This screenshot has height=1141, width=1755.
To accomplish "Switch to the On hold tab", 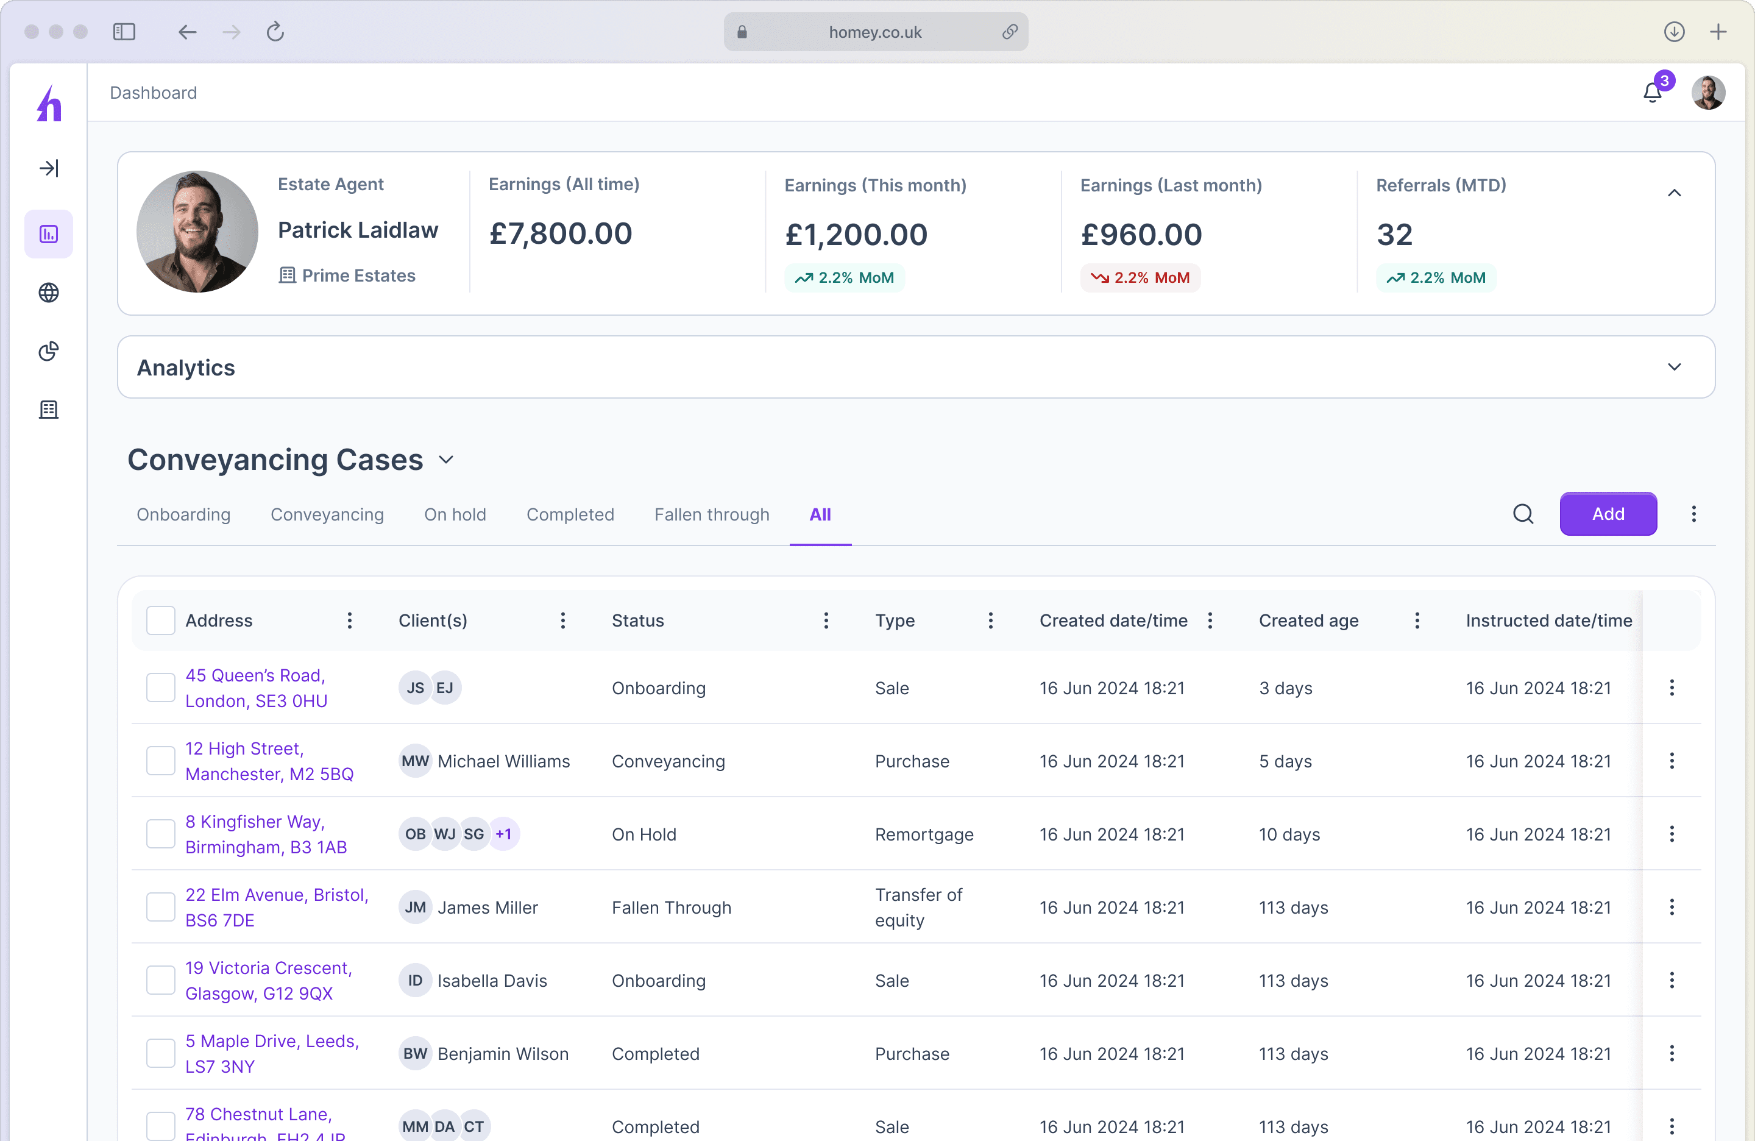I will [x=455, y=514].
